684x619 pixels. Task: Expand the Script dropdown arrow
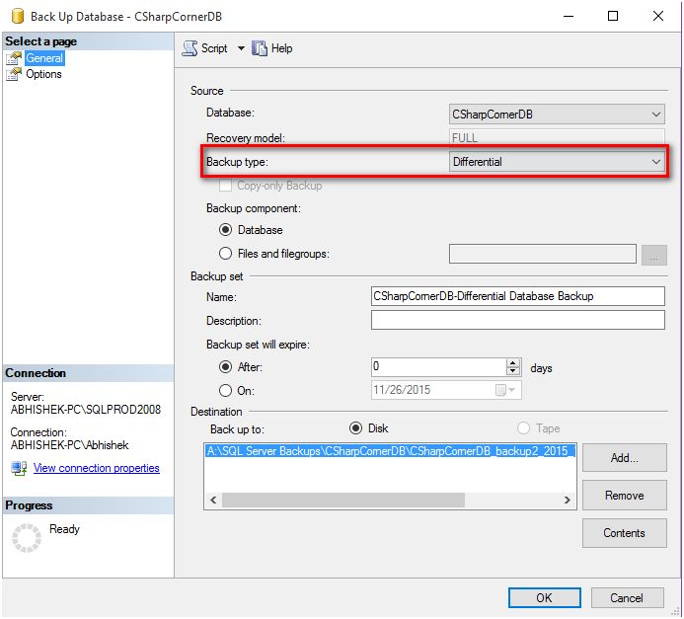(241, 48)
